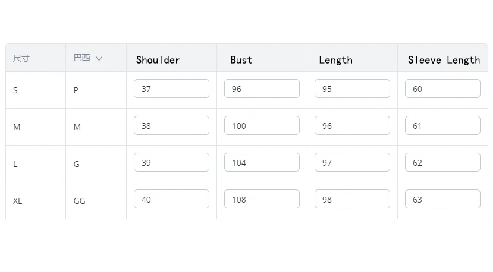Click the Shoulder field for size XL

[x=171, y=200]
